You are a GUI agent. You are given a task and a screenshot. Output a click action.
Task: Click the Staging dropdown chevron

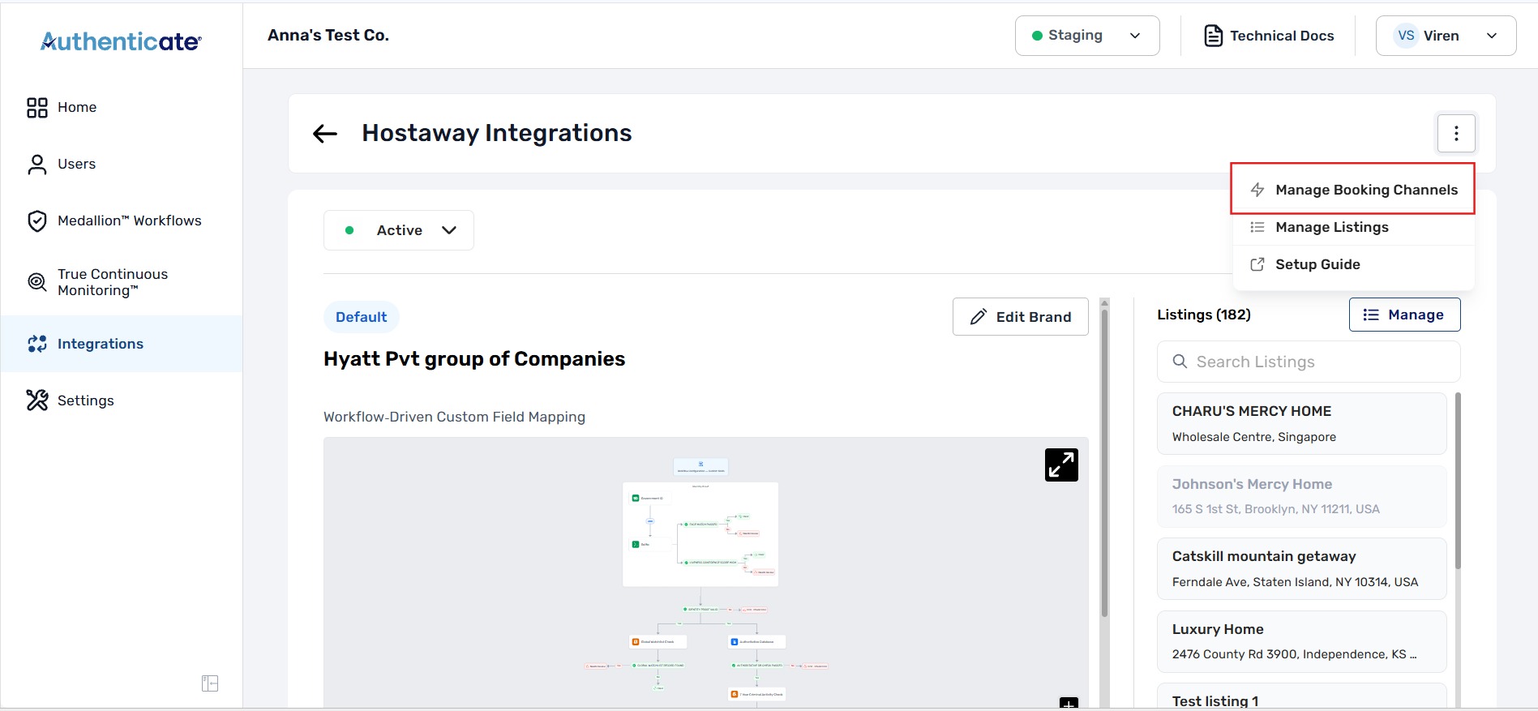(1135, 36)
